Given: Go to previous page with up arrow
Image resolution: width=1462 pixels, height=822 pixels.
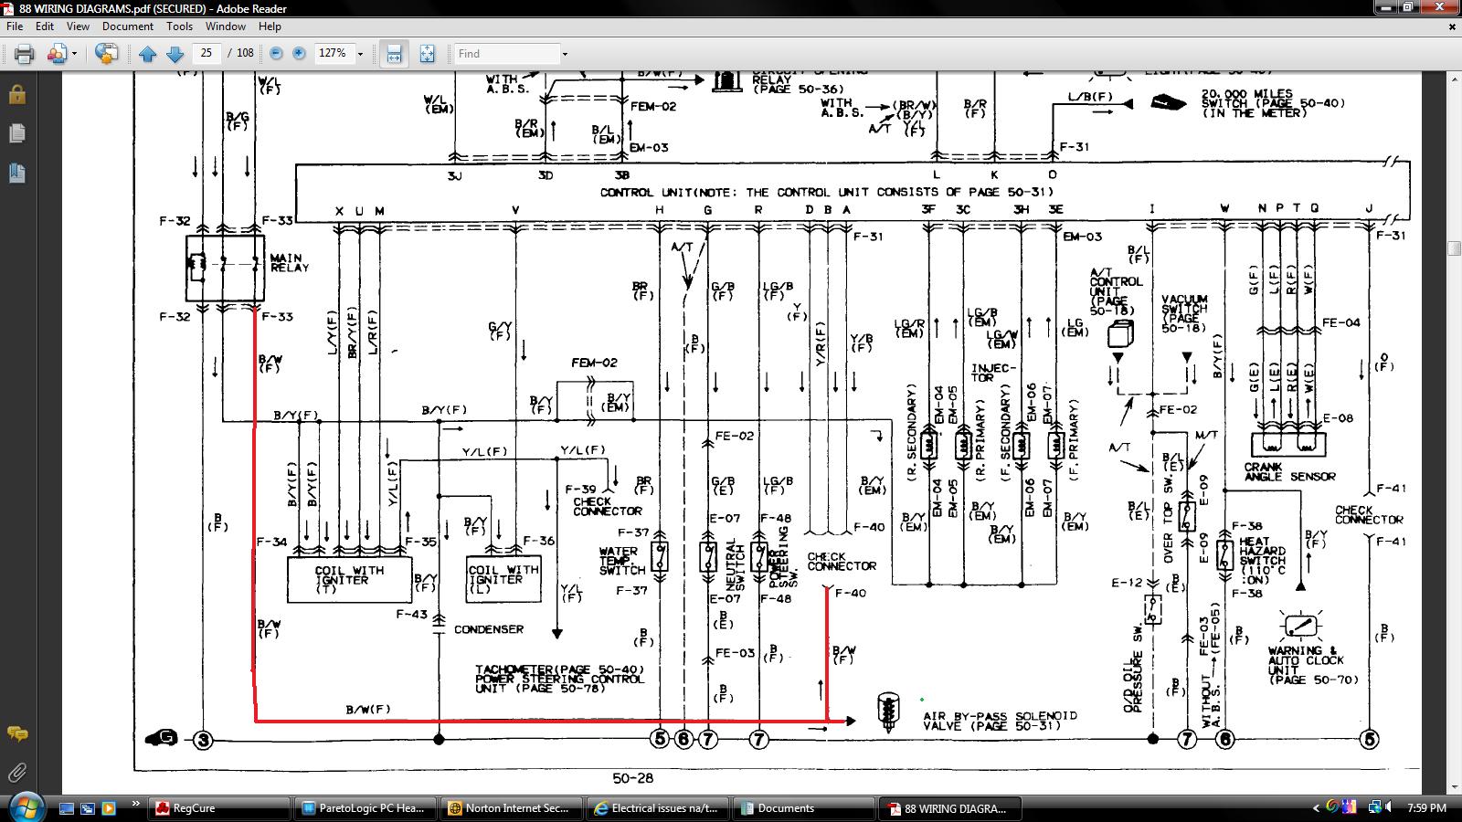Looking at the screenshot, I should click(x=147, y=54).
